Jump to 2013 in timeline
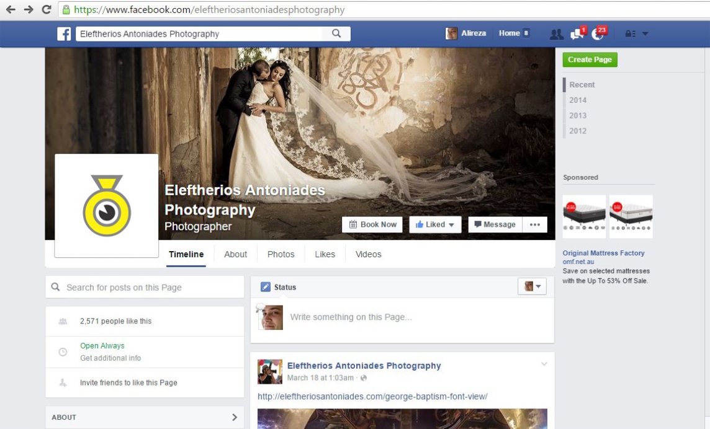This screenshot has width=710, height=429. [578, 115]
